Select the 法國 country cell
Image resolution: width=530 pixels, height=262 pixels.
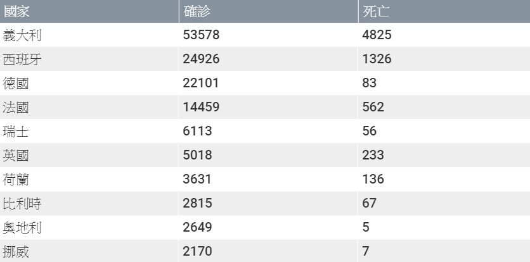coord(89,107)
